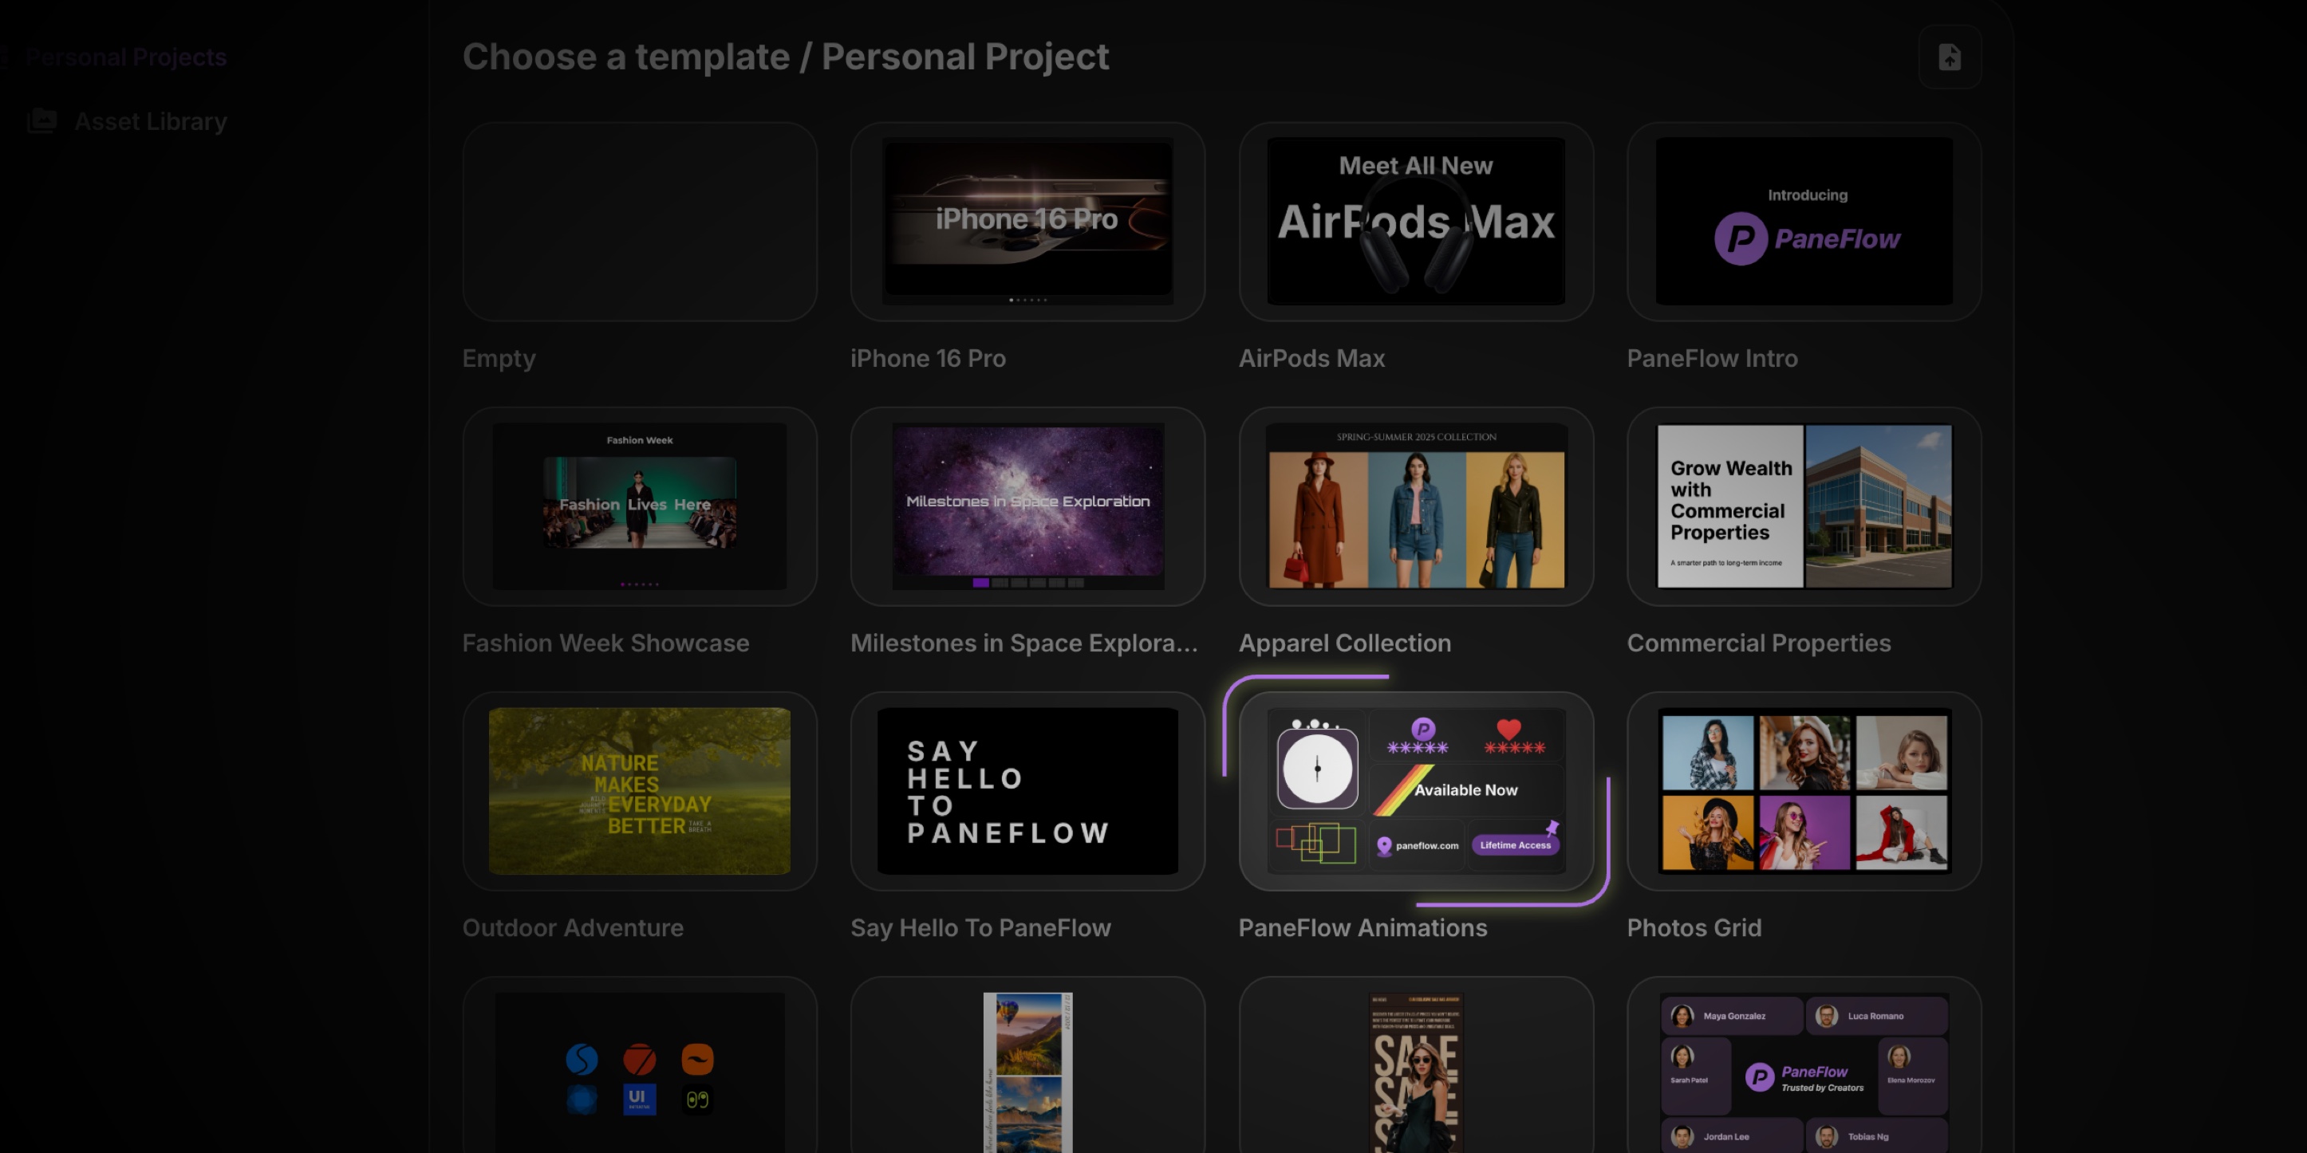Click the 'PaneFlow Intro' caption text
This screenshot has width=2307, height=1153.
(x=1711, y=359)
